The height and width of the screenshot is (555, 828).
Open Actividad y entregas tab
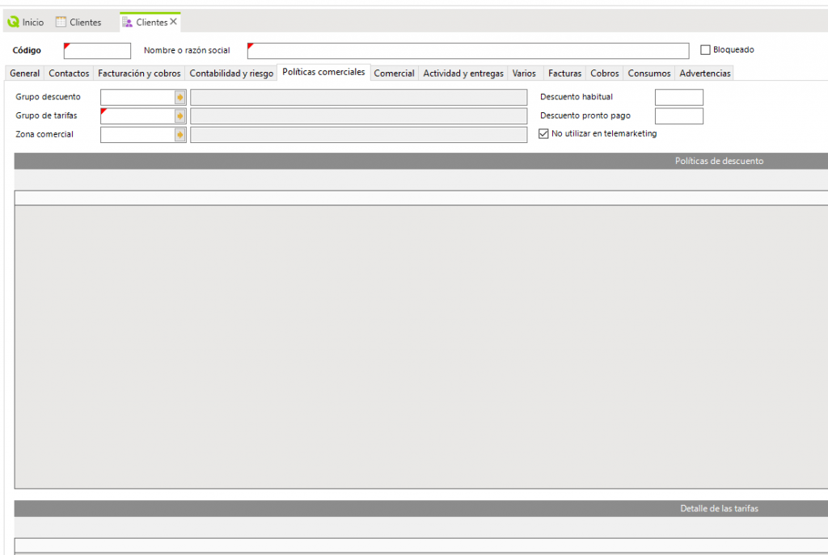coord(463,74)
